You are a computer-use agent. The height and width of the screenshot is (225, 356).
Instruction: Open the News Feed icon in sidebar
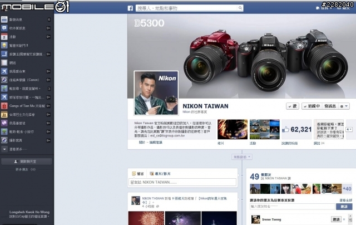pos(4,19)
